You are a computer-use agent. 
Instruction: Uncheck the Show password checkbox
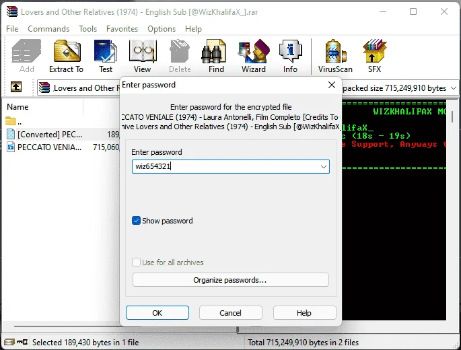[136, 221]
